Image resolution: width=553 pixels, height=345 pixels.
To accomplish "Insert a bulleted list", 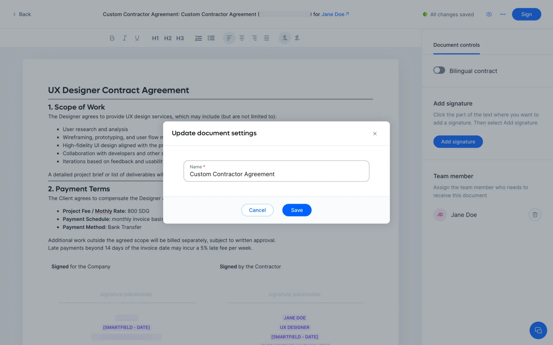I will 211,38.
